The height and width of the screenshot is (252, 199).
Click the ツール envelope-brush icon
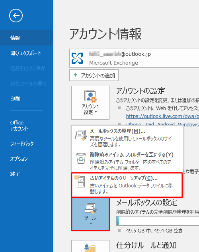(90, 209)
